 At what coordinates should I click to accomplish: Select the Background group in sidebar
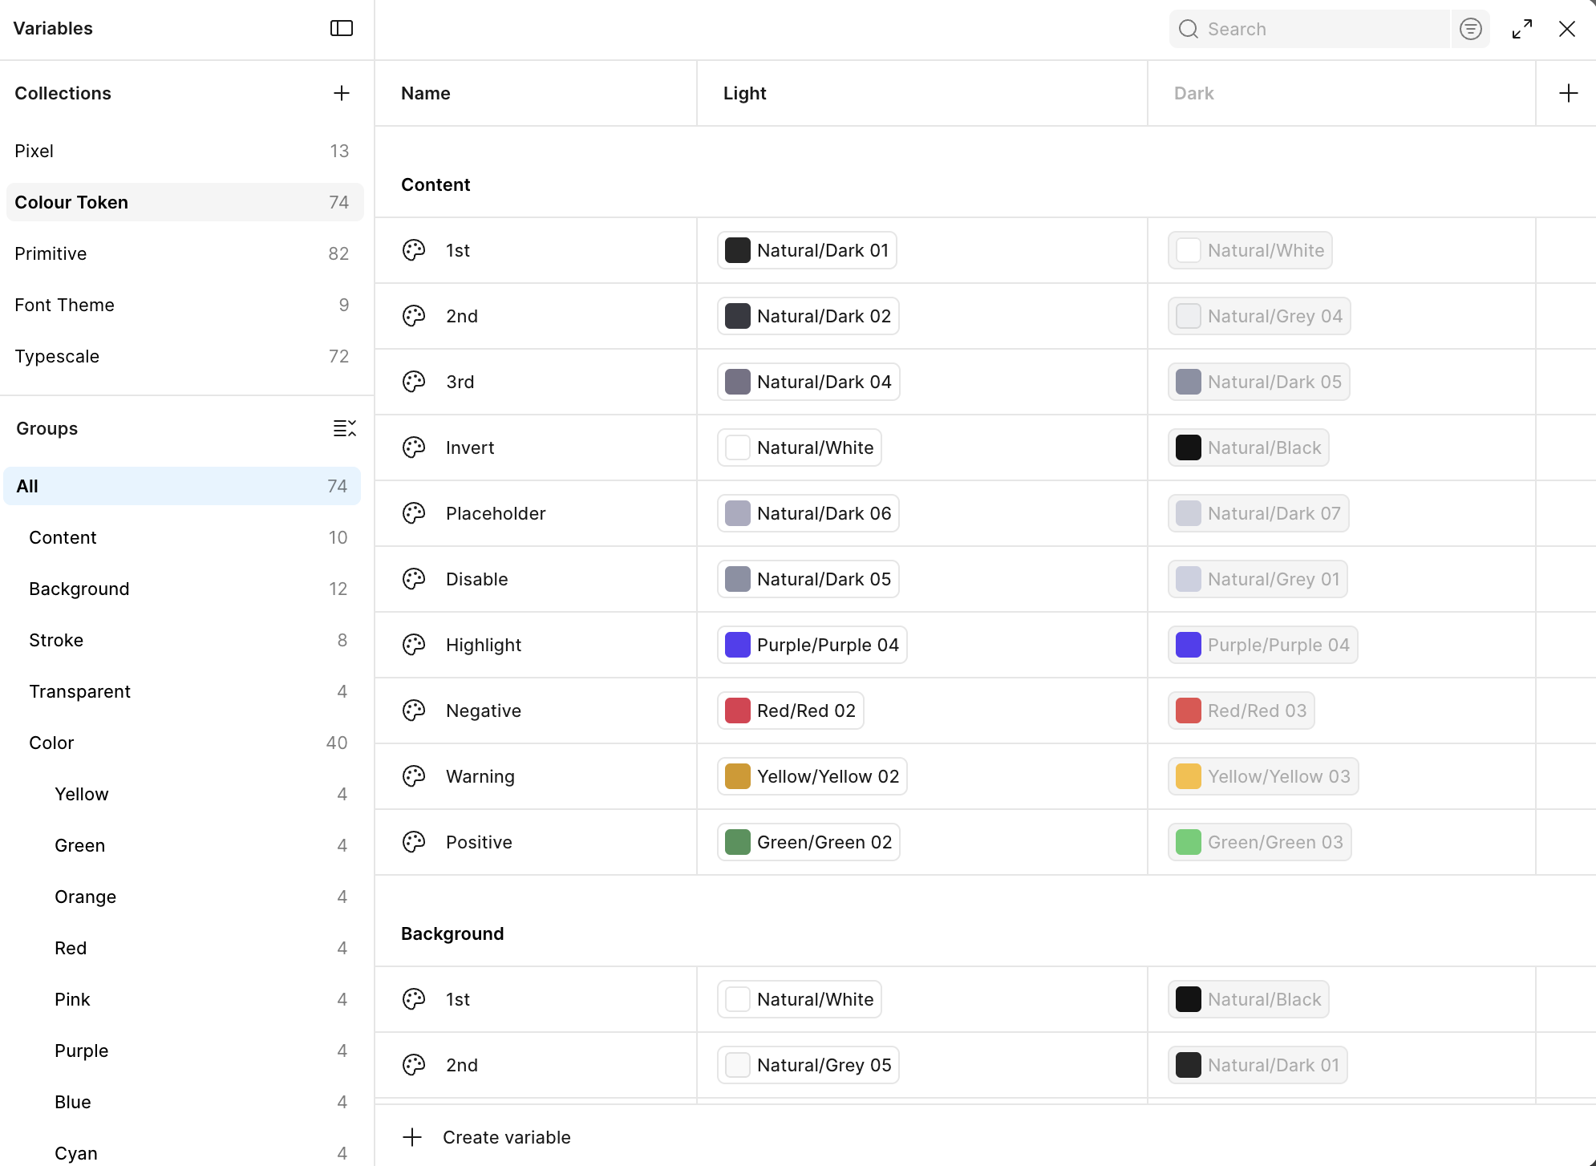(182, 589)
